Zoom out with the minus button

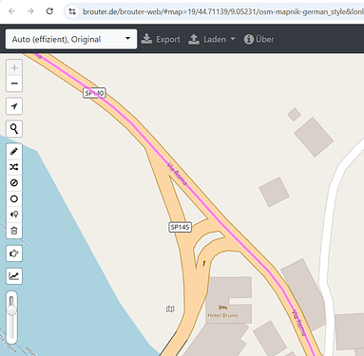click(14, 84)
